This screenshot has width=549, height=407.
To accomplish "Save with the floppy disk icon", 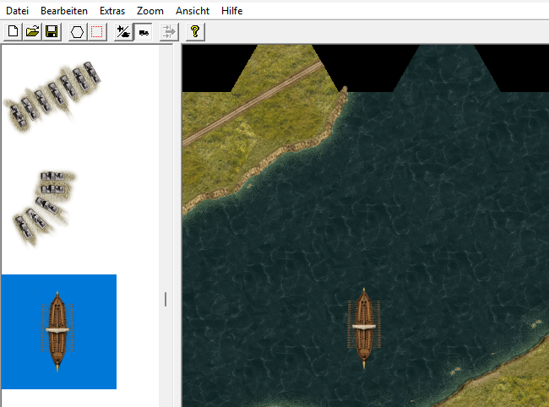I will pyautogui.click(x=52, y=32).
